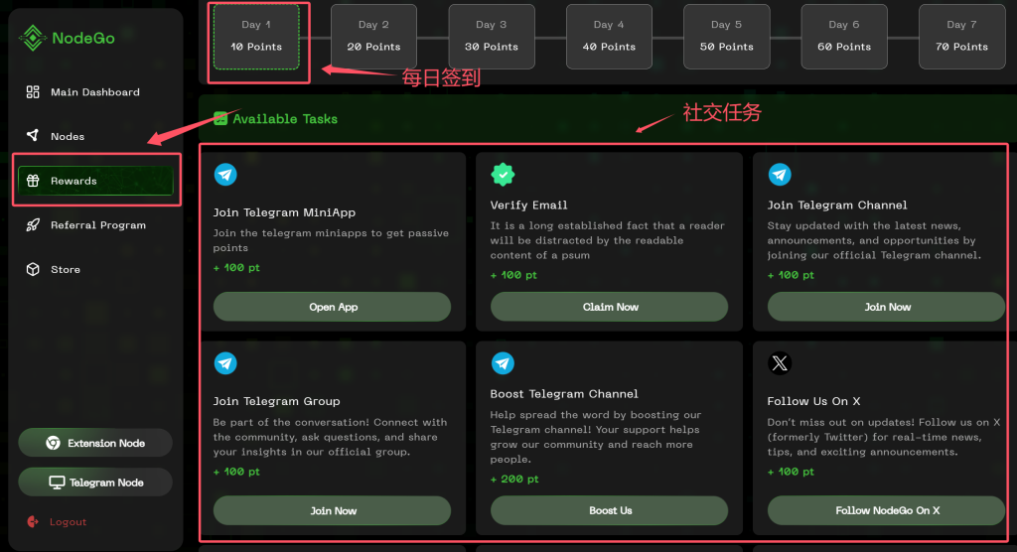Select the Day 6 60 Points card
Image resolution: width=1017 pixels, height=552 pixels.
point(844,37)
